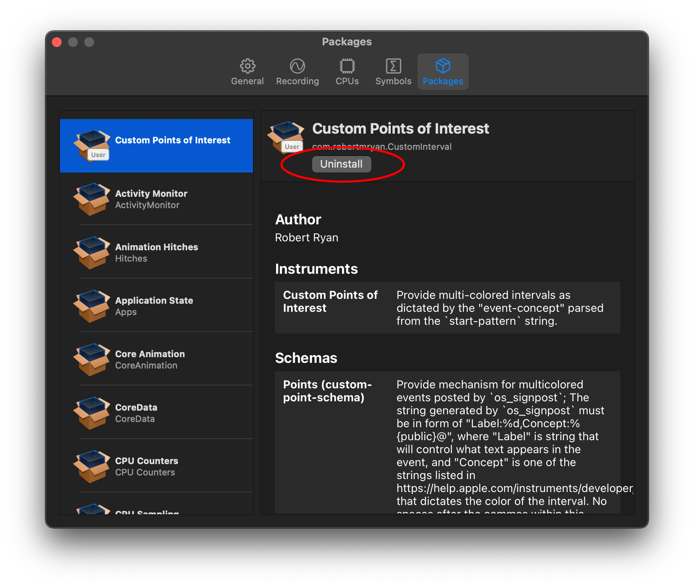Switch to the Symbols tab
The image size is (694, 588).
pos(393,72)
